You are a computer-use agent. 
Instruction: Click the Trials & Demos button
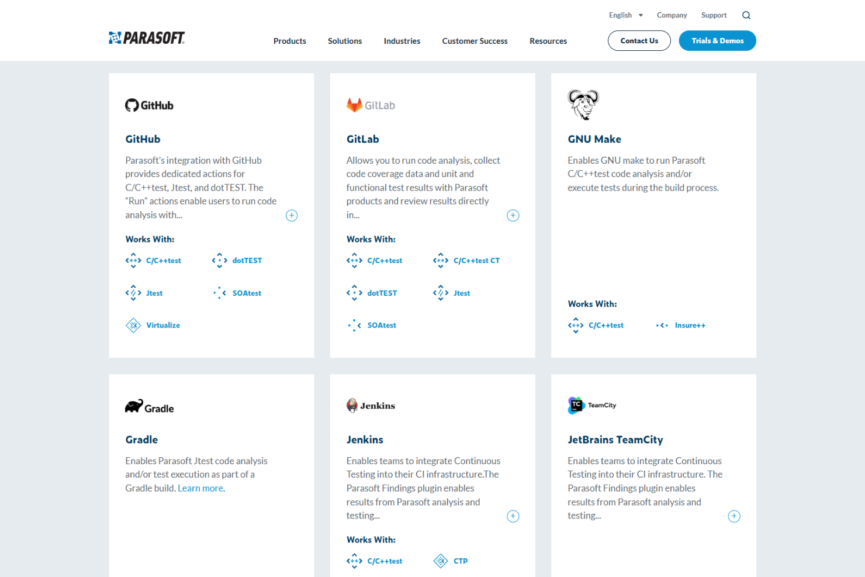click(x=717, y=40)
